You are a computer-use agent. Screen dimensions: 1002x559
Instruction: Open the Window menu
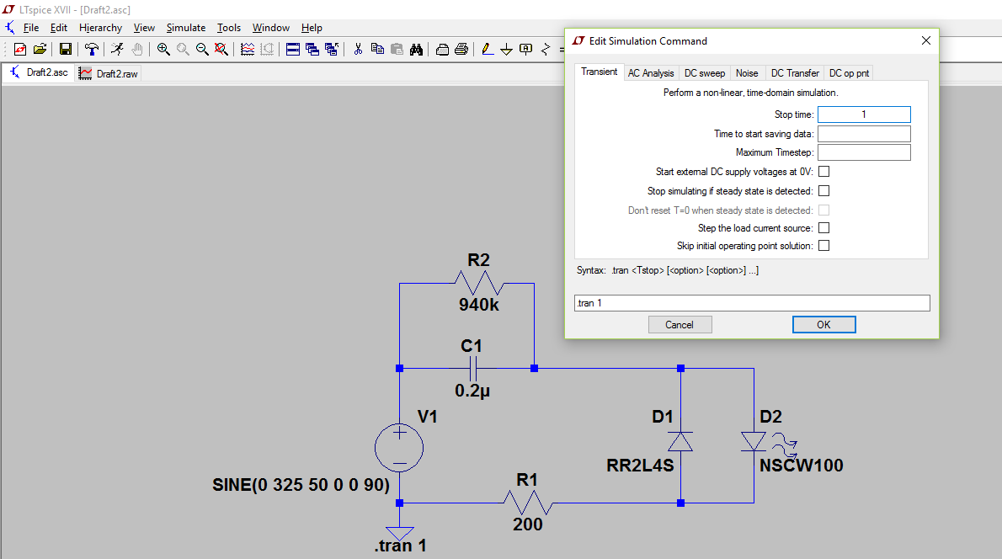tap(271, 28)
